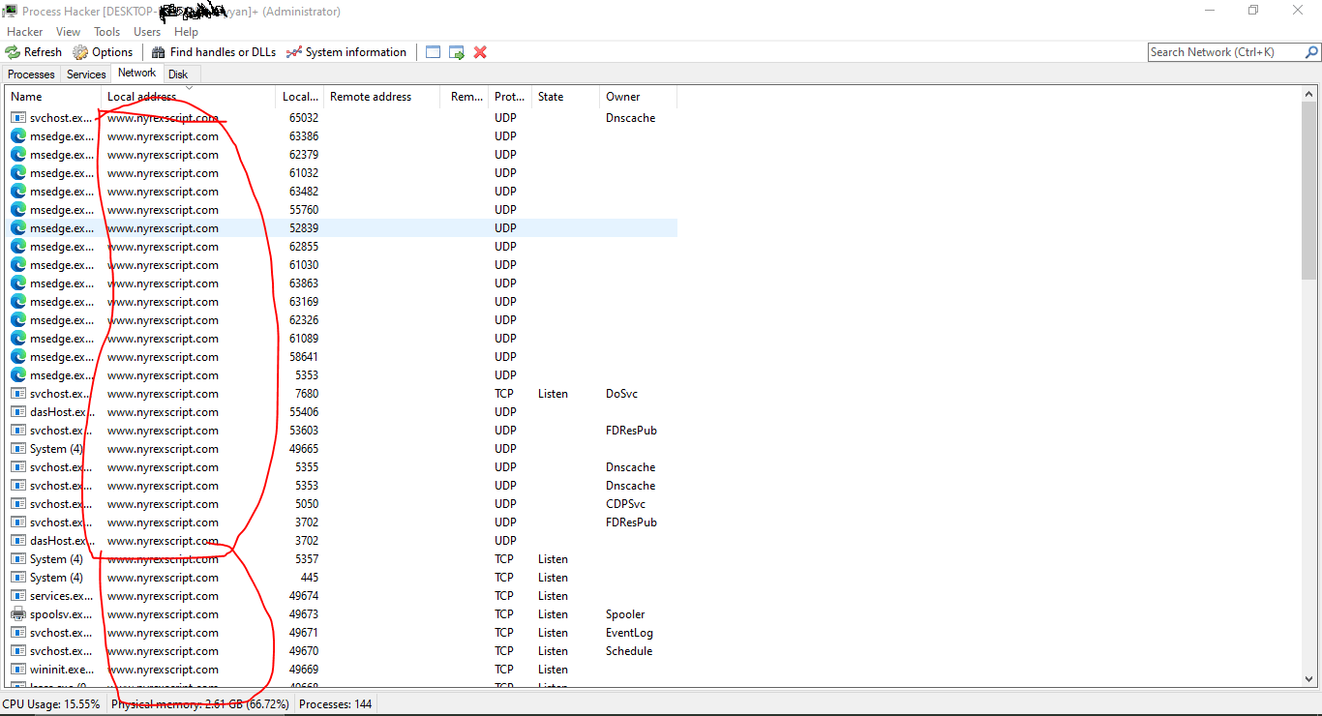1322x716 pixels.
Task: Click the magnifier icon in Search Network box
Action: 1312,52
